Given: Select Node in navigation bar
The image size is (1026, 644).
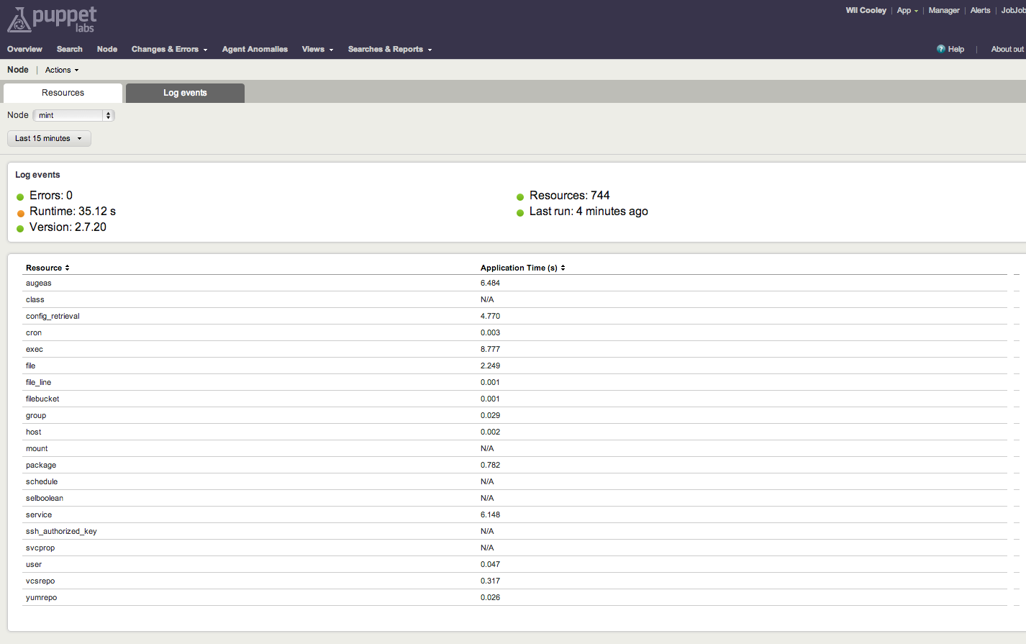Looking at the screenshot, I should coord(107,49).
